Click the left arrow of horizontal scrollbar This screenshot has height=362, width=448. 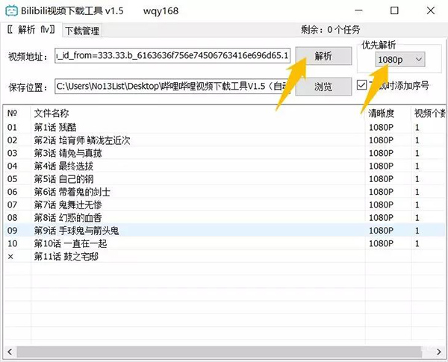point(10,352)
